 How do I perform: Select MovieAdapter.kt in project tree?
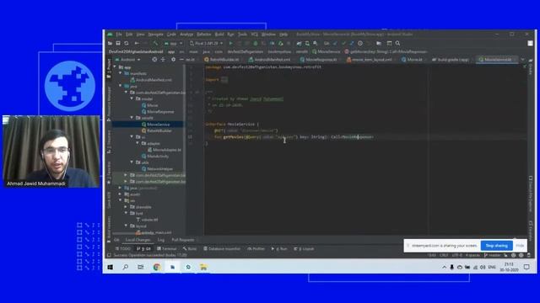tap(165, 150)
